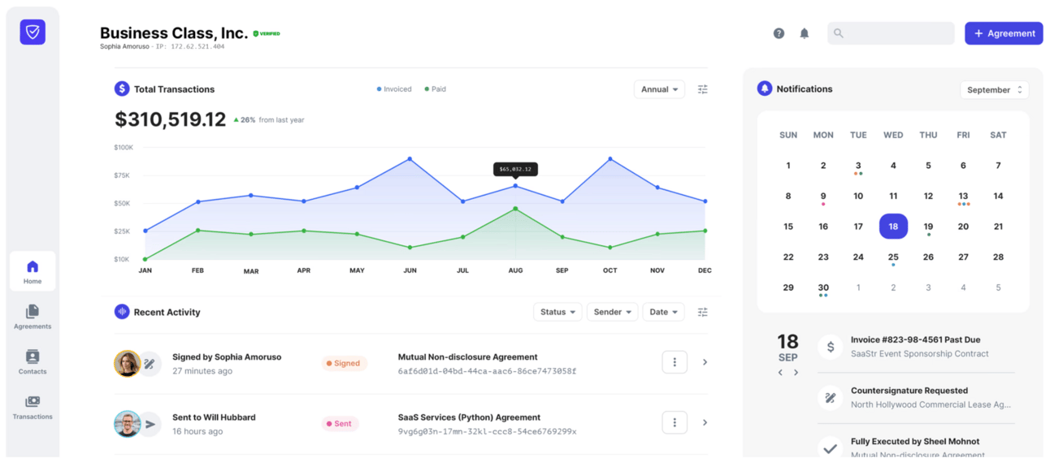The height and width of the screenshot is (458, 1050).
Task: Click "Sent to Will Hubbard" text
Action: click(214, 417)
